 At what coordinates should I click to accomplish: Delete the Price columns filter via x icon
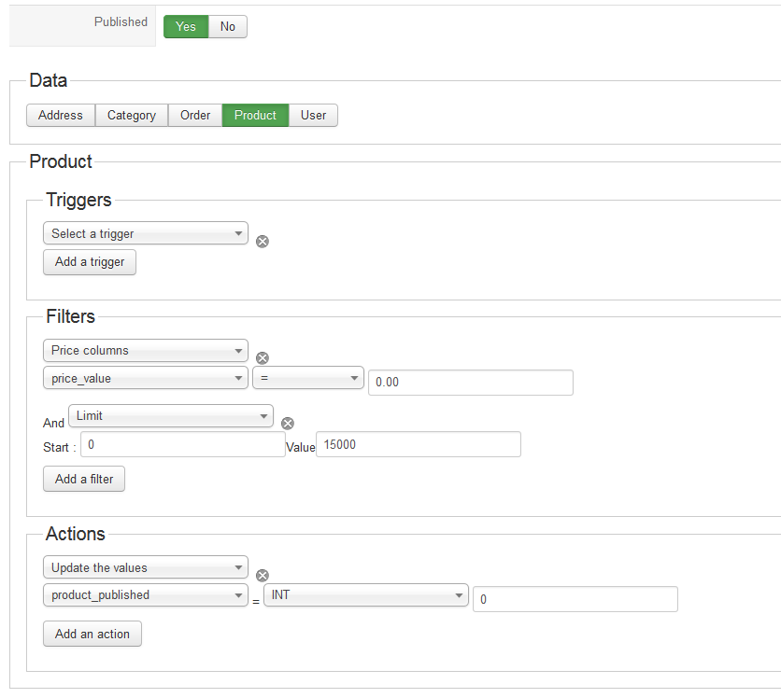pyautogui.click(x=263, y=358)
